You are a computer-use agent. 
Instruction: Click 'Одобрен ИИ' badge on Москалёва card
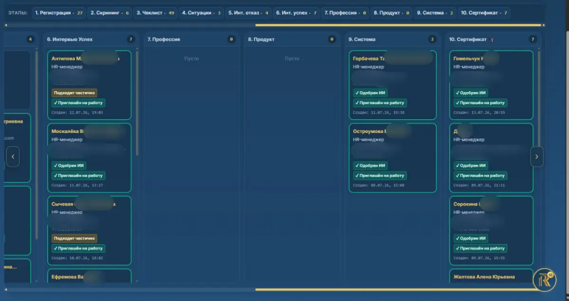click(x=69, y=166)
